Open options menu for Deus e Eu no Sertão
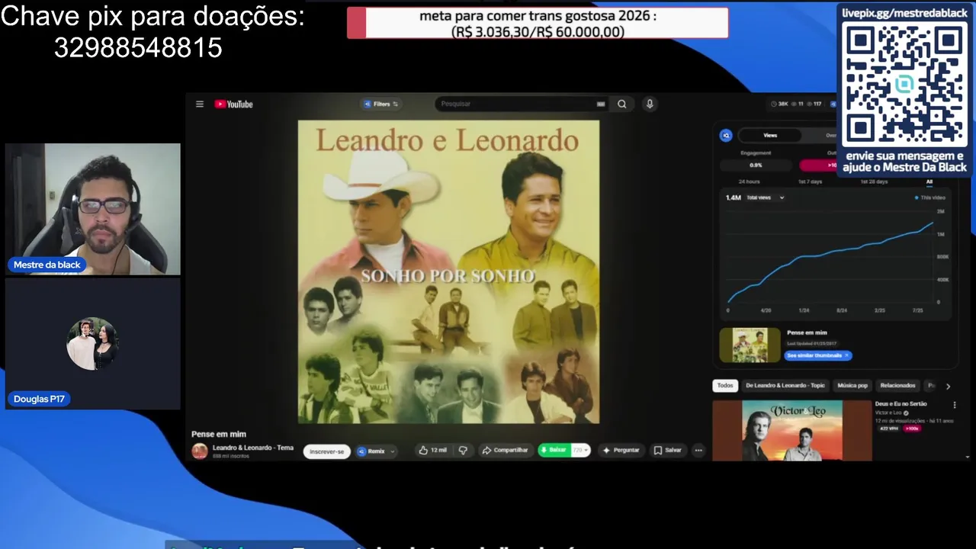This screenshot has width=976, height=549. click(x=954, y=405)
